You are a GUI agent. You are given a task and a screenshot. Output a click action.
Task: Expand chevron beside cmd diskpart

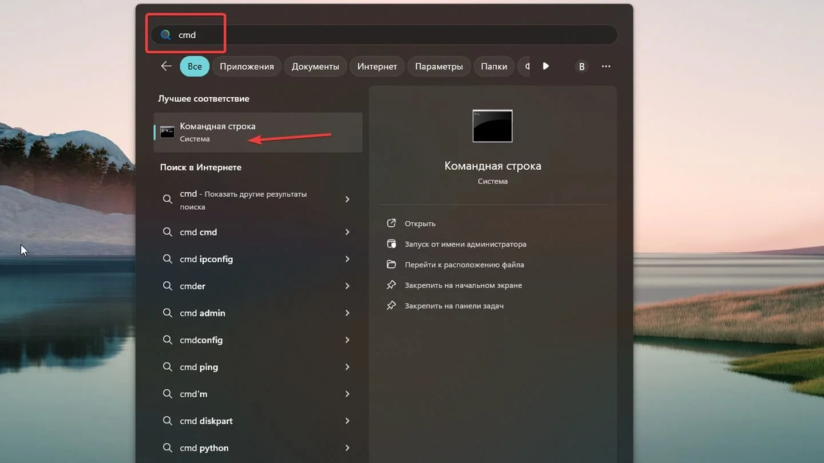pyautogui.click(x=347, y=421)
